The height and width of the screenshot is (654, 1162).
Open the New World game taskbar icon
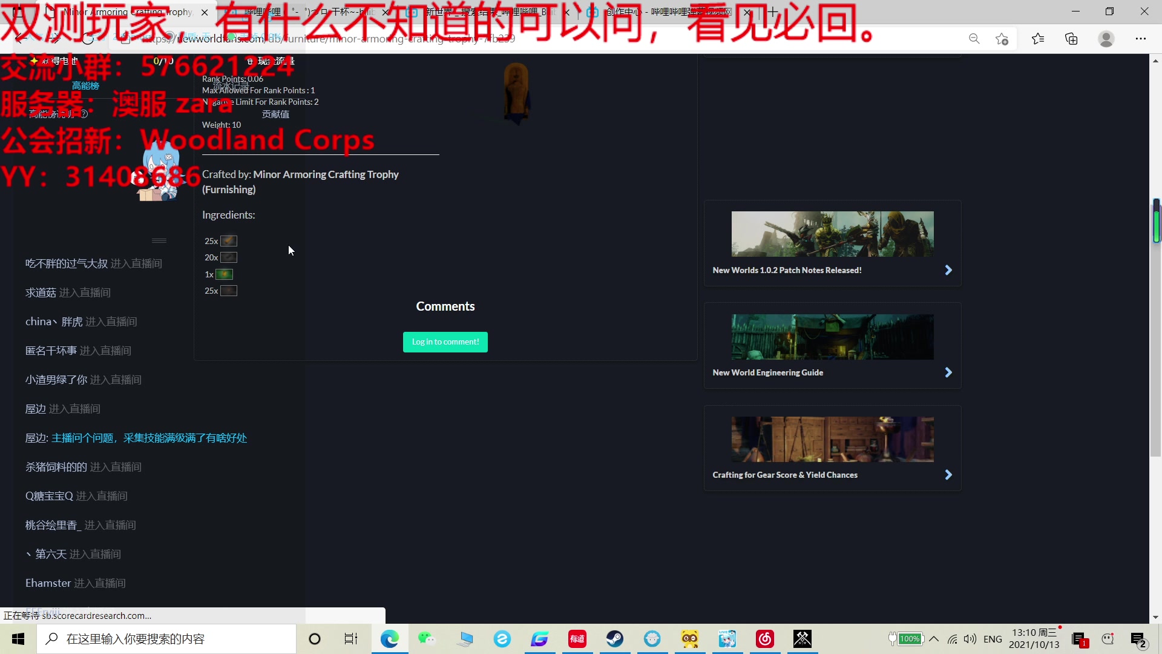[x=803, y=639]
